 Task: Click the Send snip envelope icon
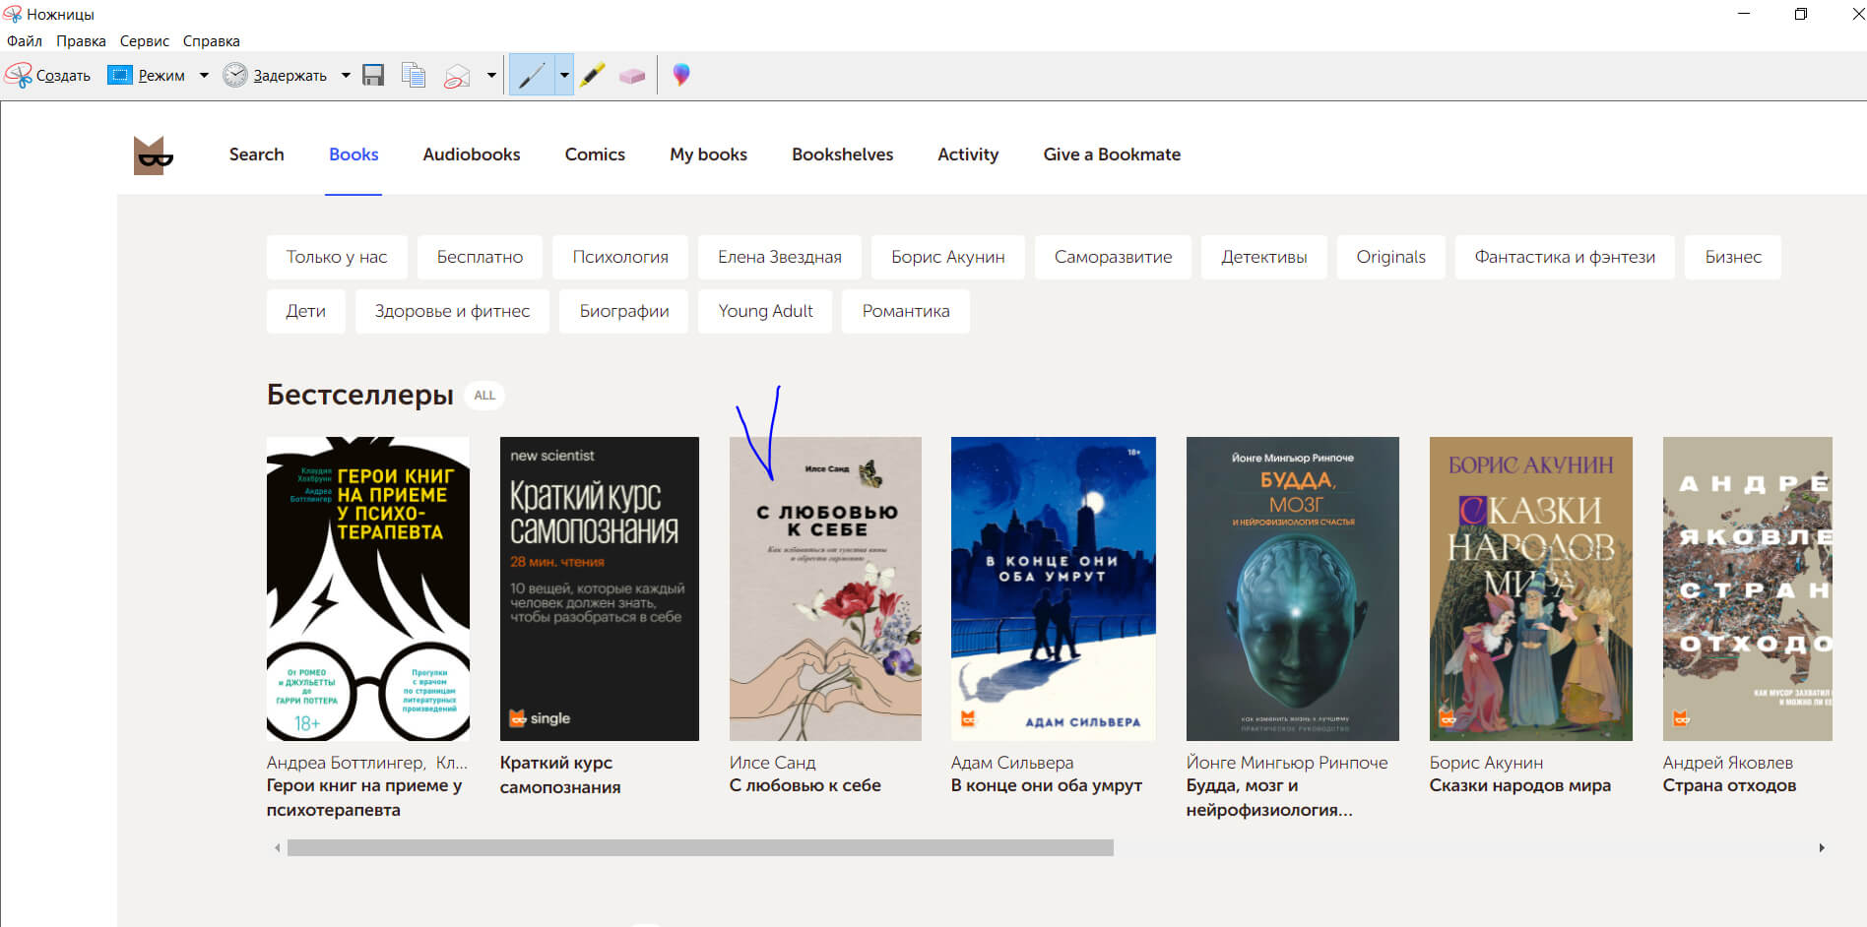click(x=457, y=76)
